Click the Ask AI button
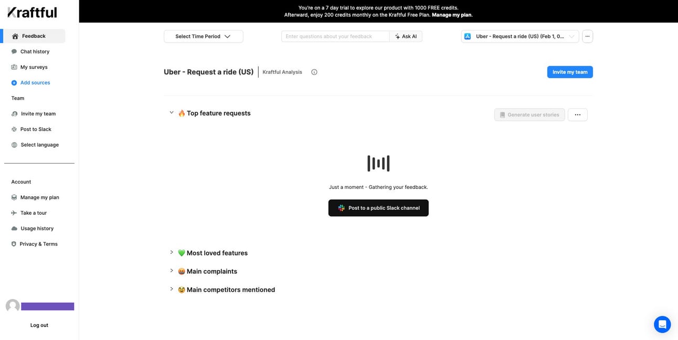Image resolution: width=678 pixels, height=340 pixels. (406, 36)
